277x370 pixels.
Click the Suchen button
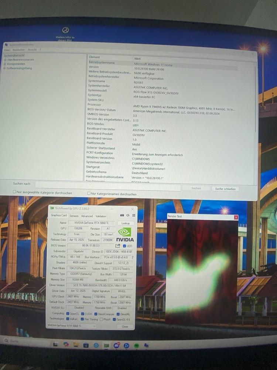pos(196,188)
